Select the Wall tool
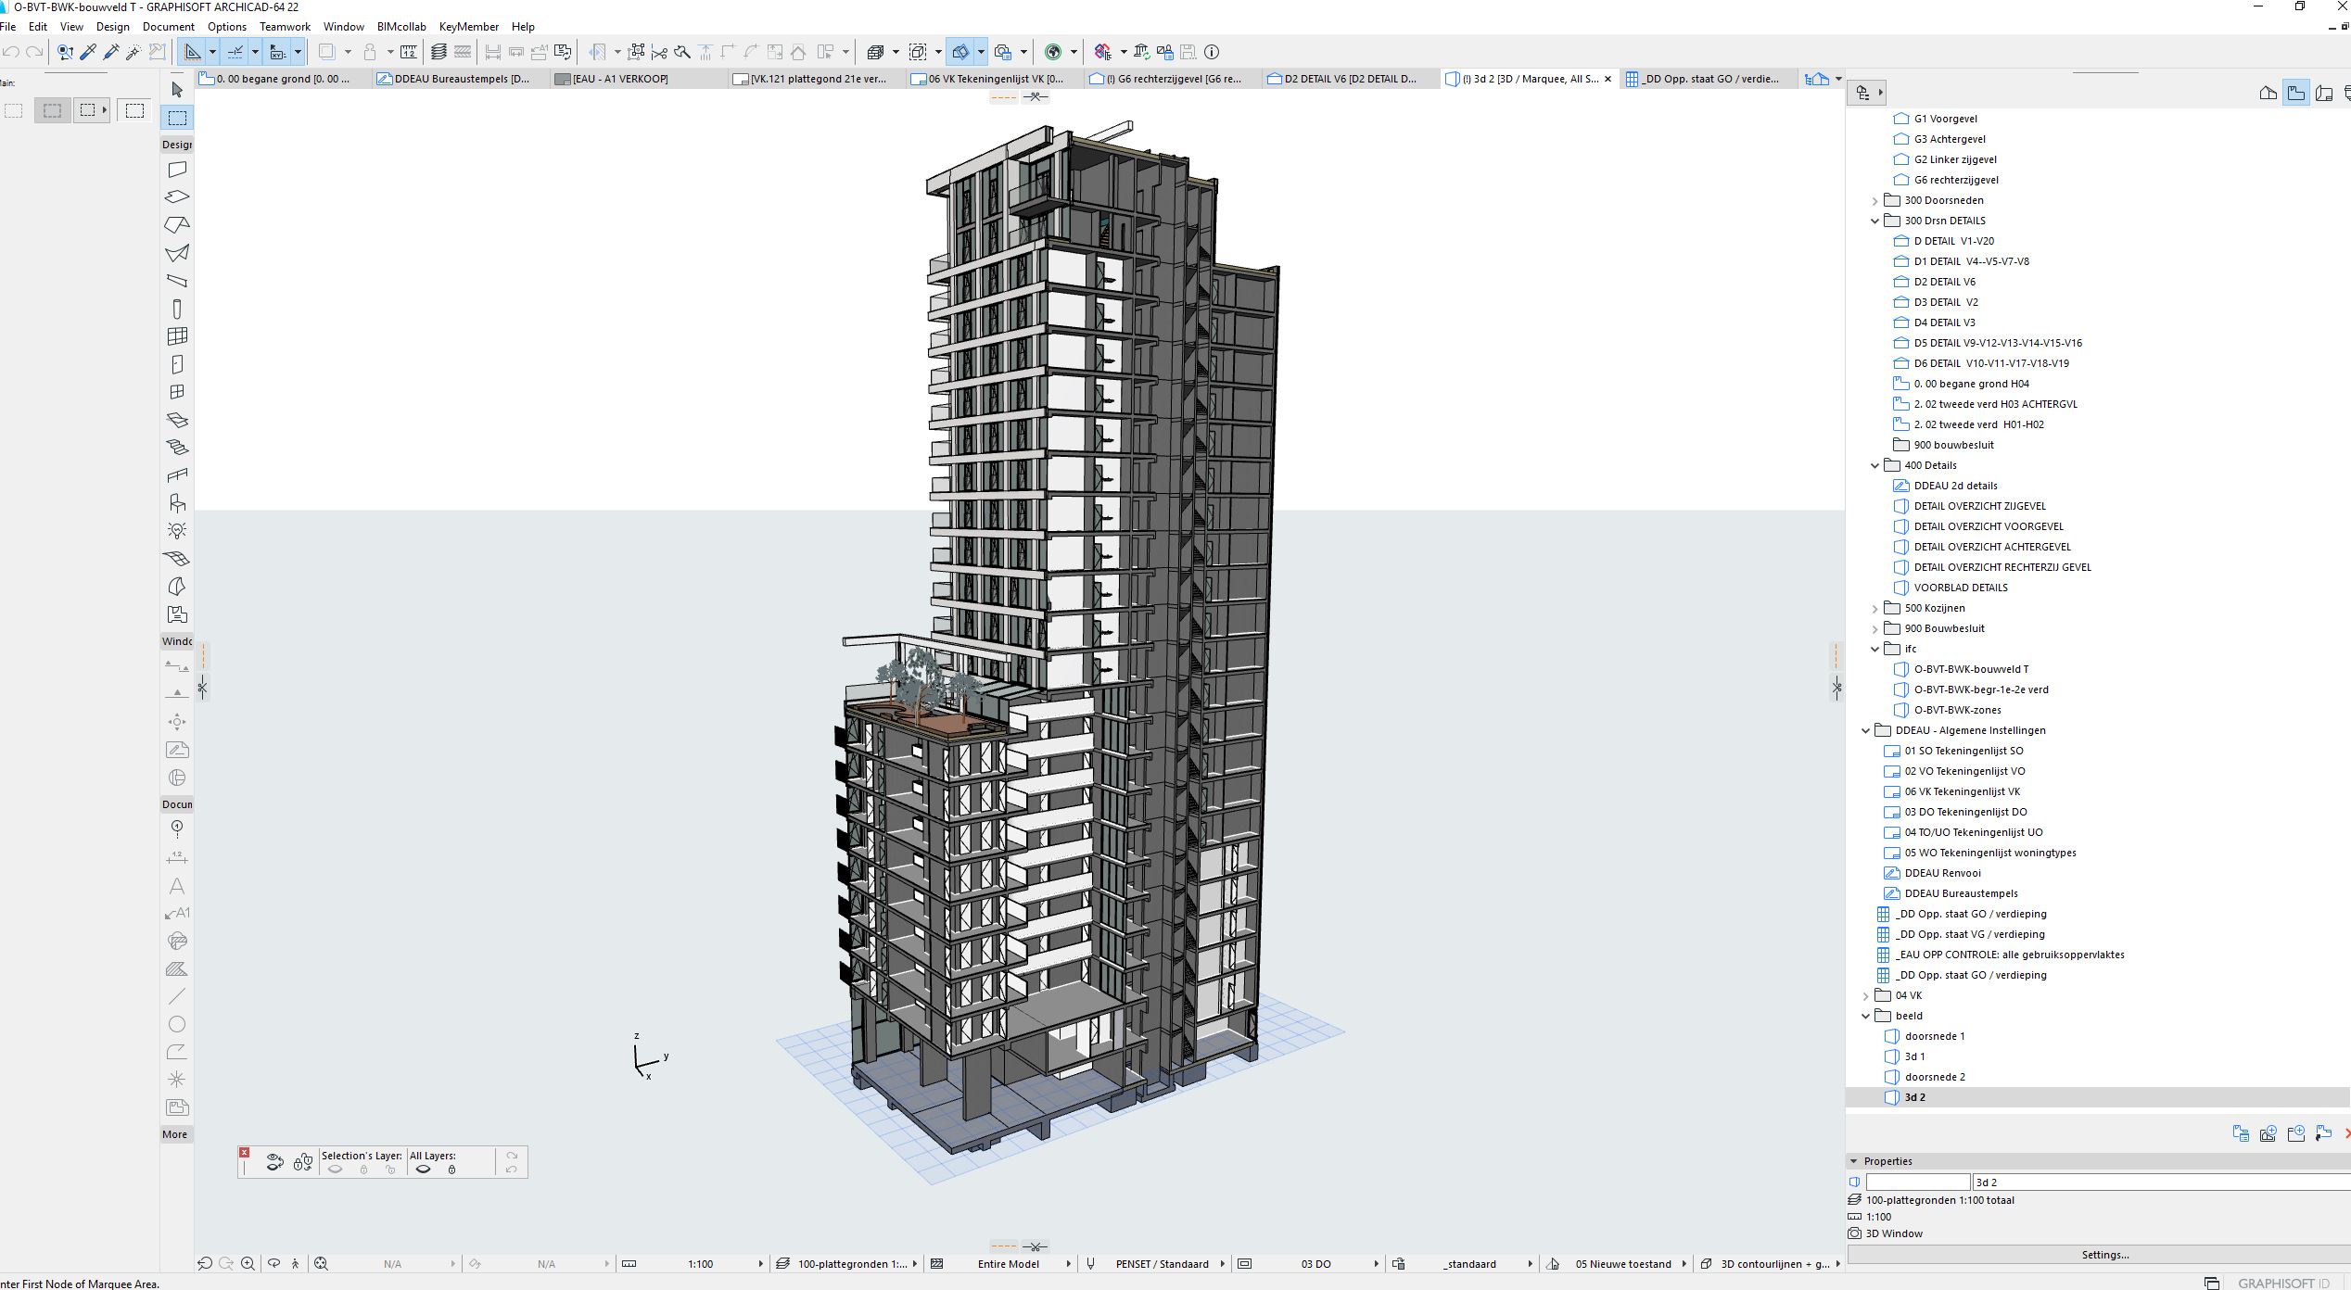This screenshot has width=2351, height=1290. click(x=177, y=170)
